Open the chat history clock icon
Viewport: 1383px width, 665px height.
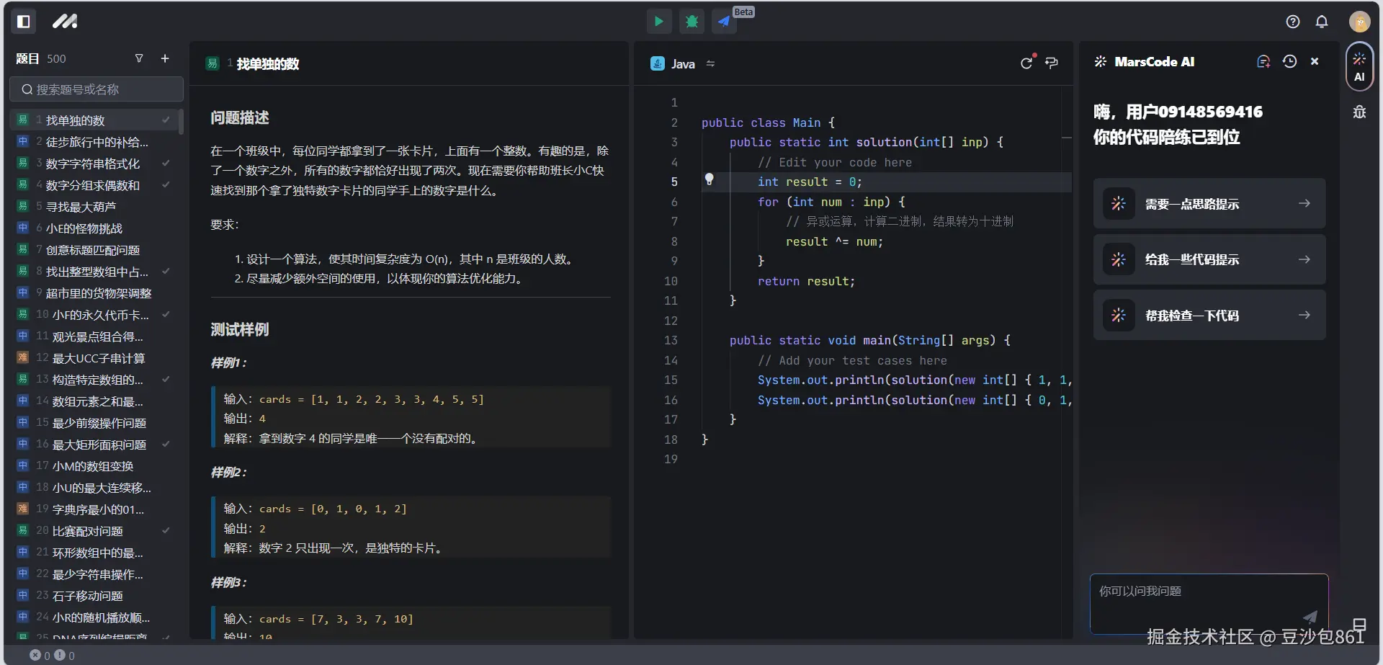pos(1289,62)
